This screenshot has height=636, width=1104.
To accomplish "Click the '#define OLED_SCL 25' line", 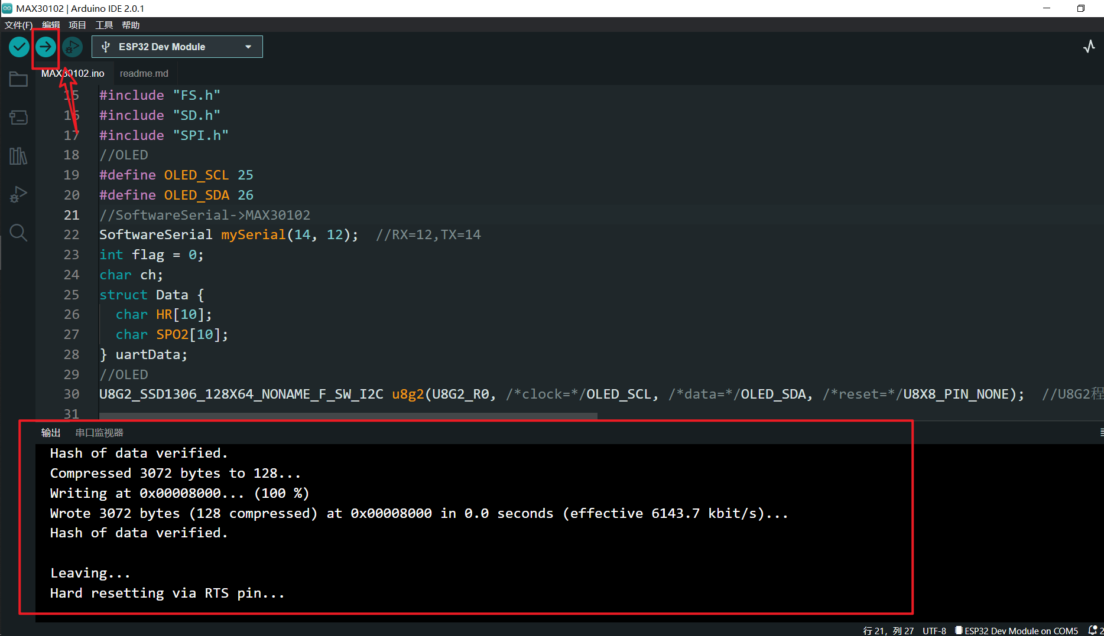I will (x=176, y=175).
